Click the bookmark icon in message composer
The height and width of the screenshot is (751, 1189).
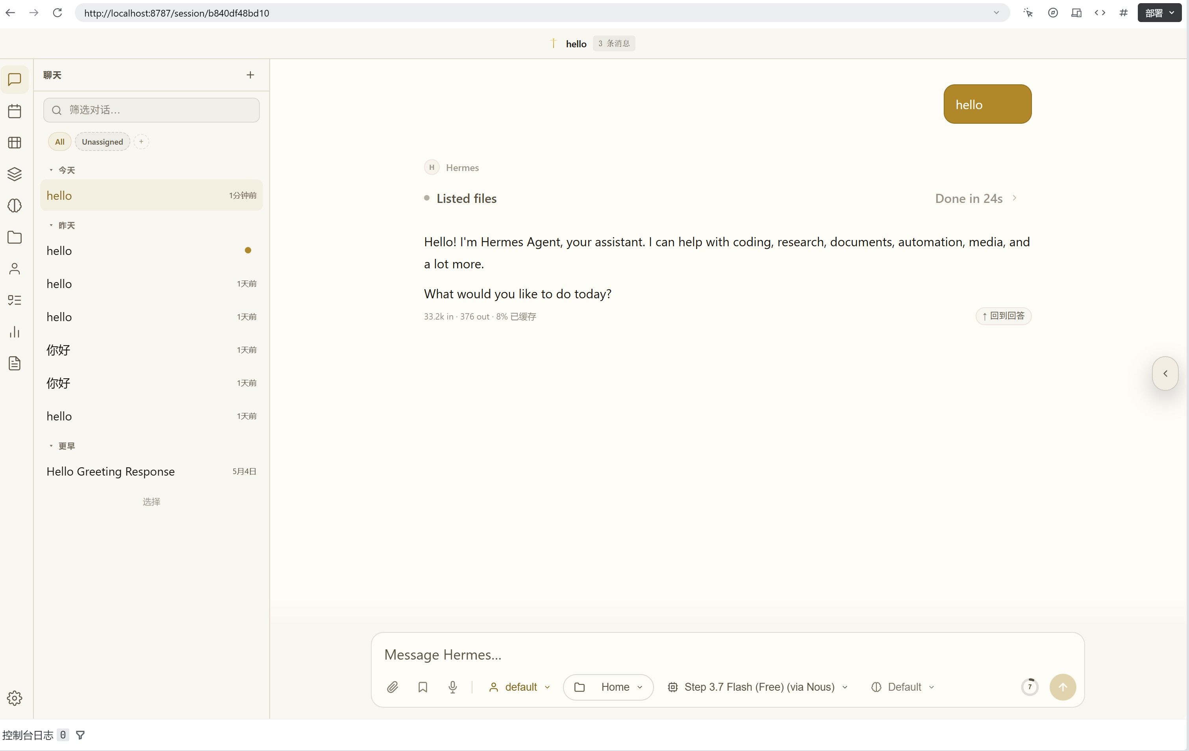423,687
